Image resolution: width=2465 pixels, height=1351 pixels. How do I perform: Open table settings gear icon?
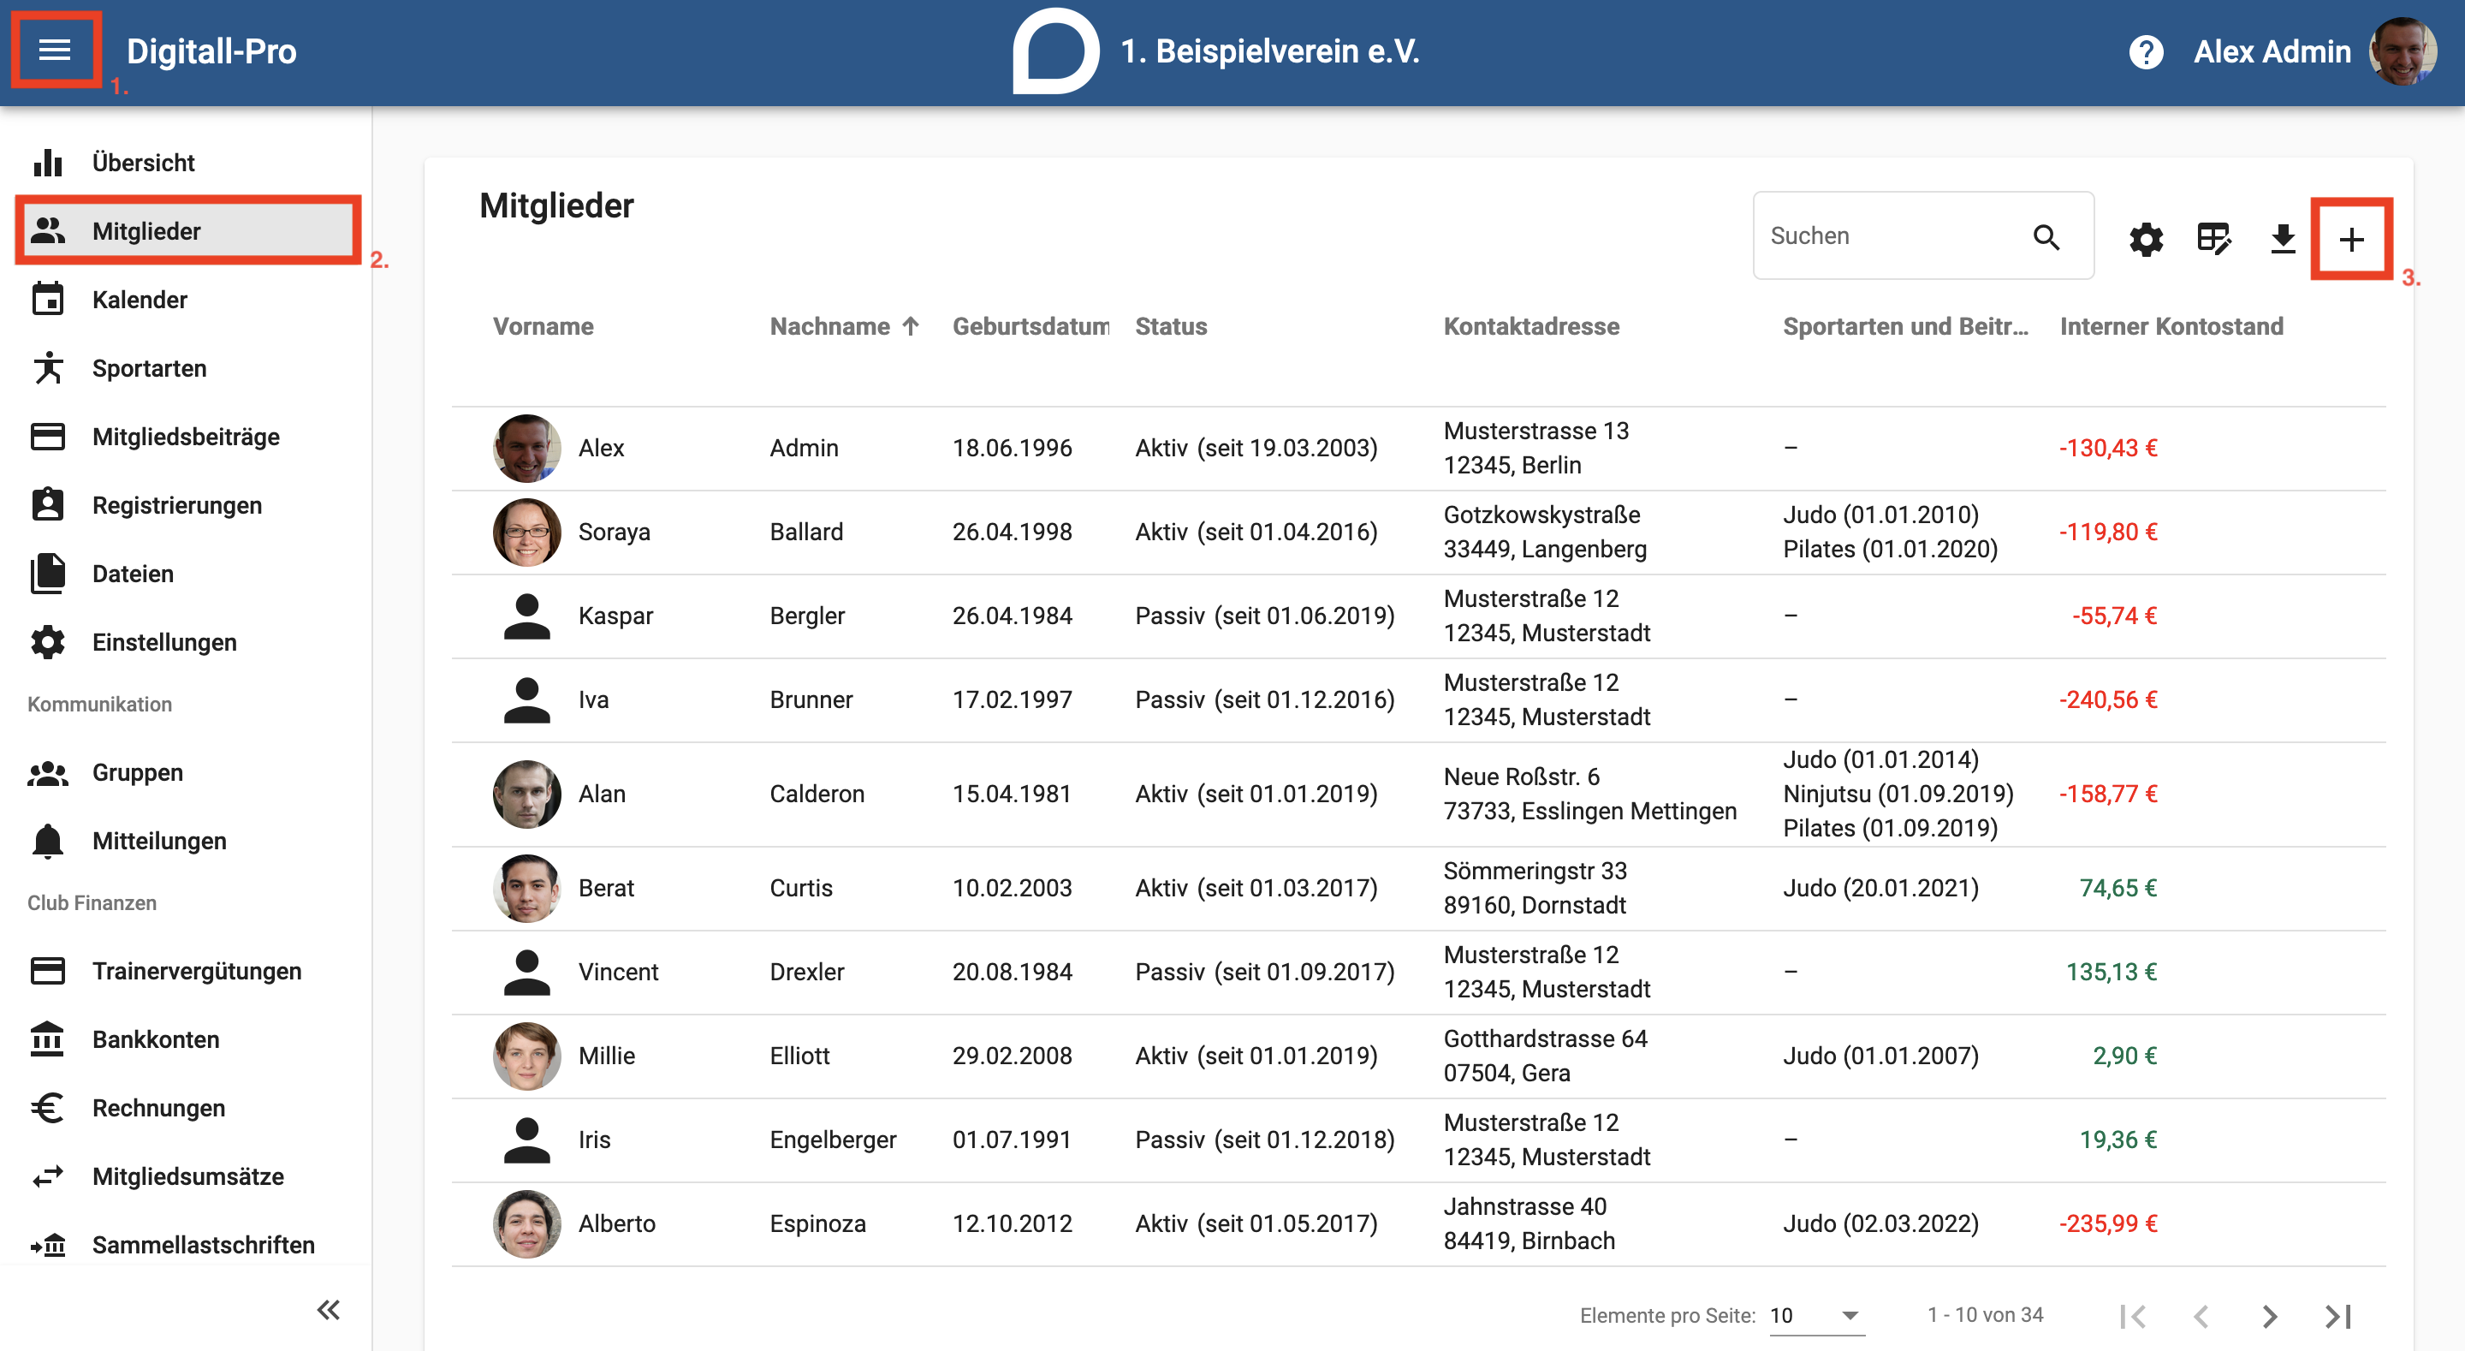click(x=2146, y=238)
